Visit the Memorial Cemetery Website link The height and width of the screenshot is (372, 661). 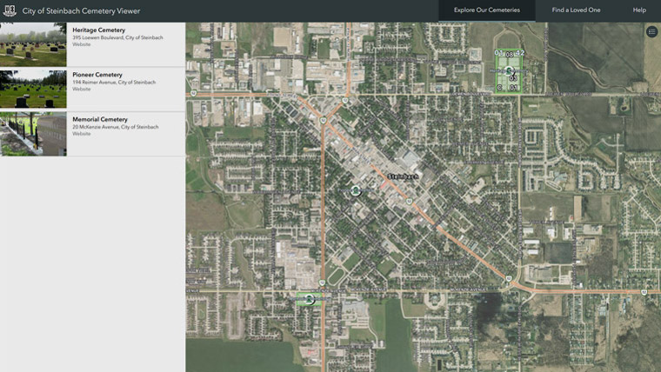pos(82,134)
